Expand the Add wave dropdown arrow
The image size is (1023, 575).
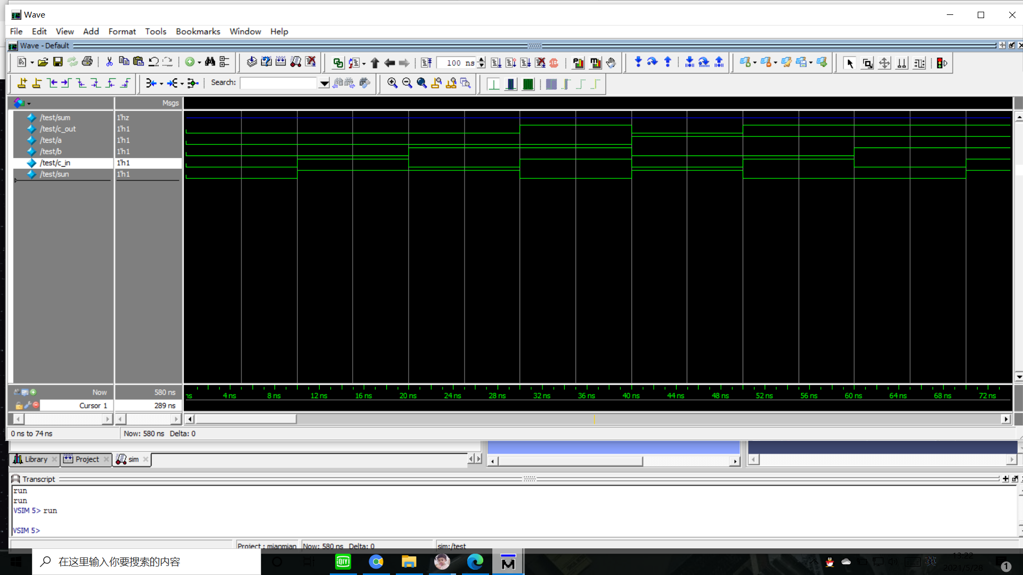click(x=199, y=63)
